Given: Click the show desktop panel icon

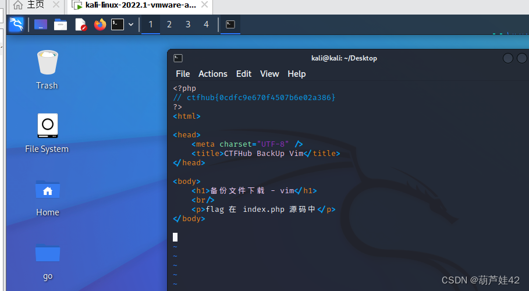Looking at the screenshot, I should tap(41, 24).
